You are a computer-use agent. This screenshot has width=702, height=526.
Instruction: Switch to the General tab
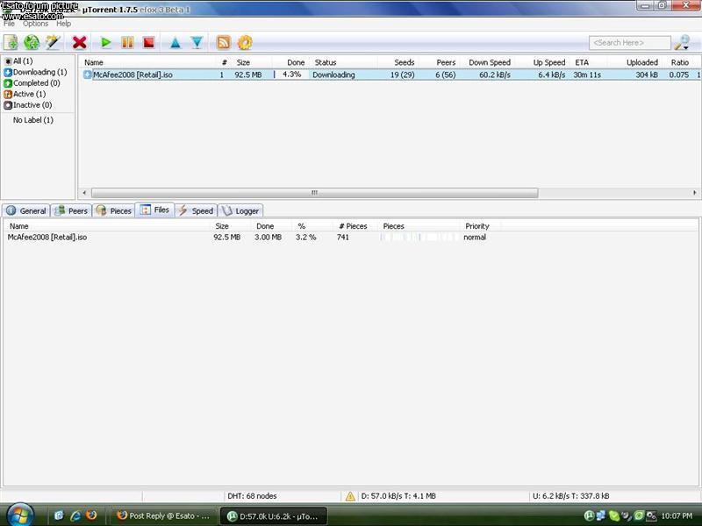point(26,210)
